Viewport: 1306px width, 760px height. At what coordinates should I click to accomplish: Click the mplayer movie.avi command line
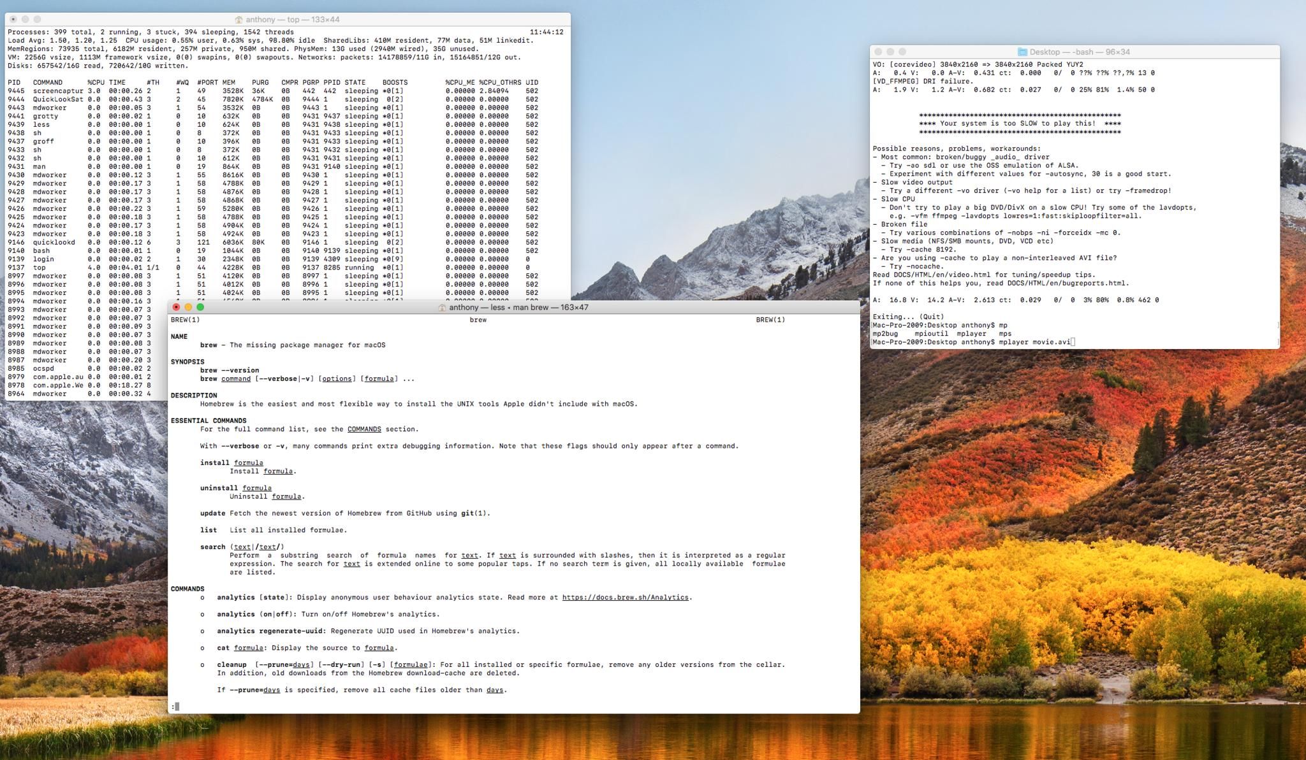tap(1034, 342)
